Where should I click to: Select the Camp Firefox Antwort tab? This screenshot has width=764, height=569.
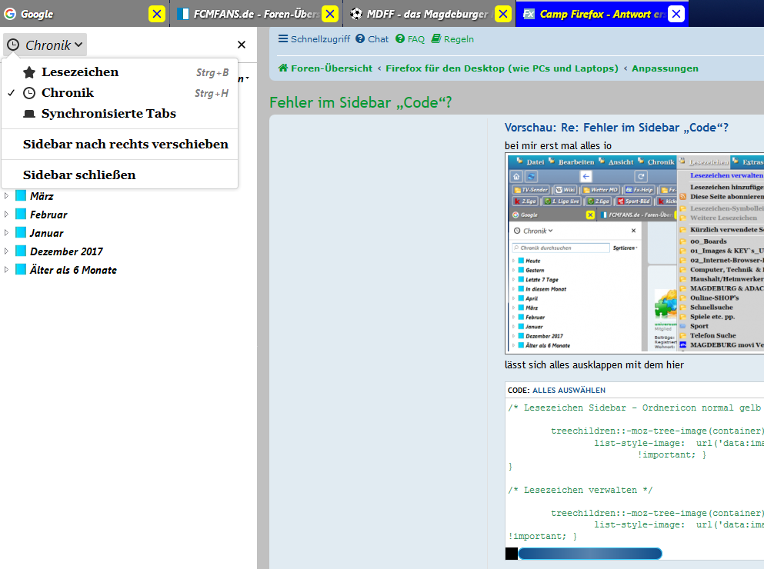(602, 14)
